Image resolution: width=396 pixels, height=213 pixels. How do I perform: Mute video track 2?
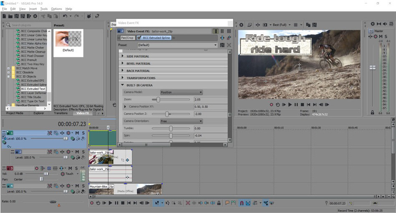coord(77,152)
